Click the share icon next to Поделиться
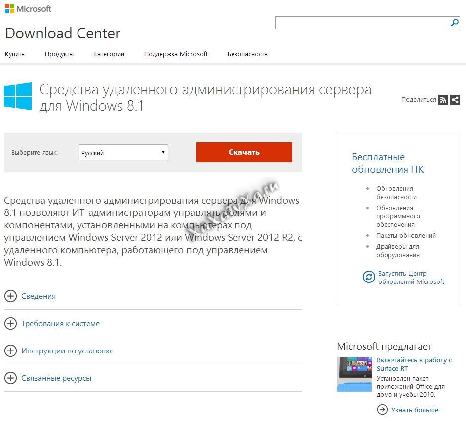Screen dimensions: 466x421 click(x=455, y=100)
